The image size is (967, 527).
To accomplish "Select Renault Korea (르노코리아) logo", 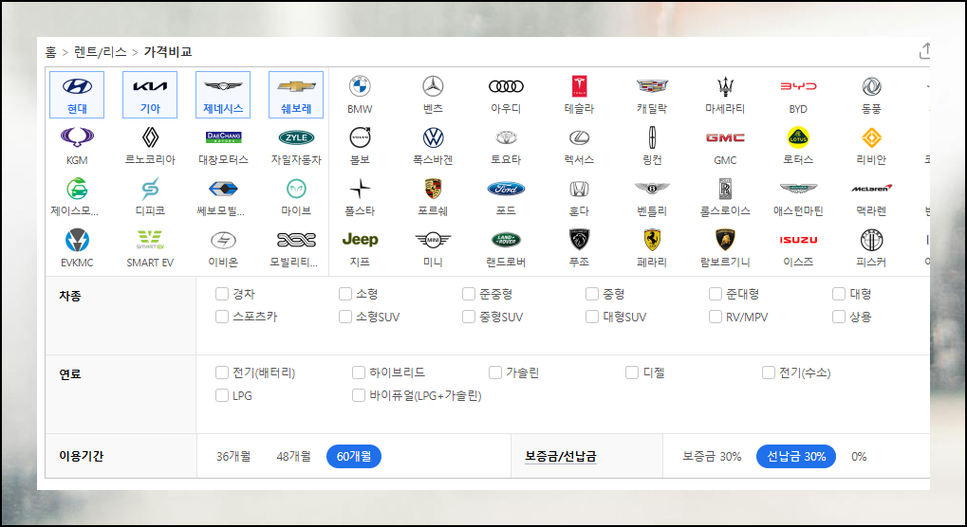I will point(150,137).
